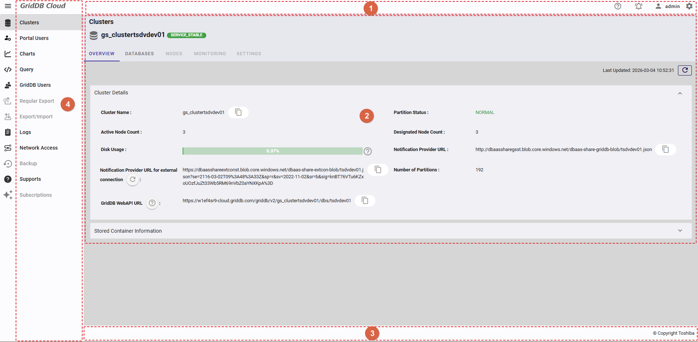Click the Charts line-graph icon
The image size is (698, 342).
coord(8,54)
